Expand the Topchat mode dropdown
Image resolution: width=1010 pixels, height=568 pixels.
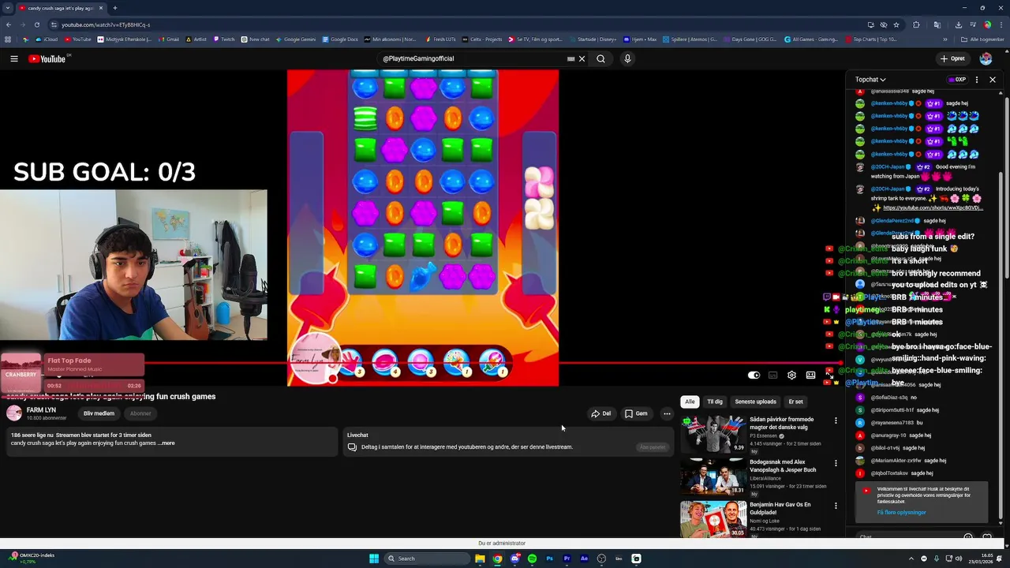pos(870,80)
